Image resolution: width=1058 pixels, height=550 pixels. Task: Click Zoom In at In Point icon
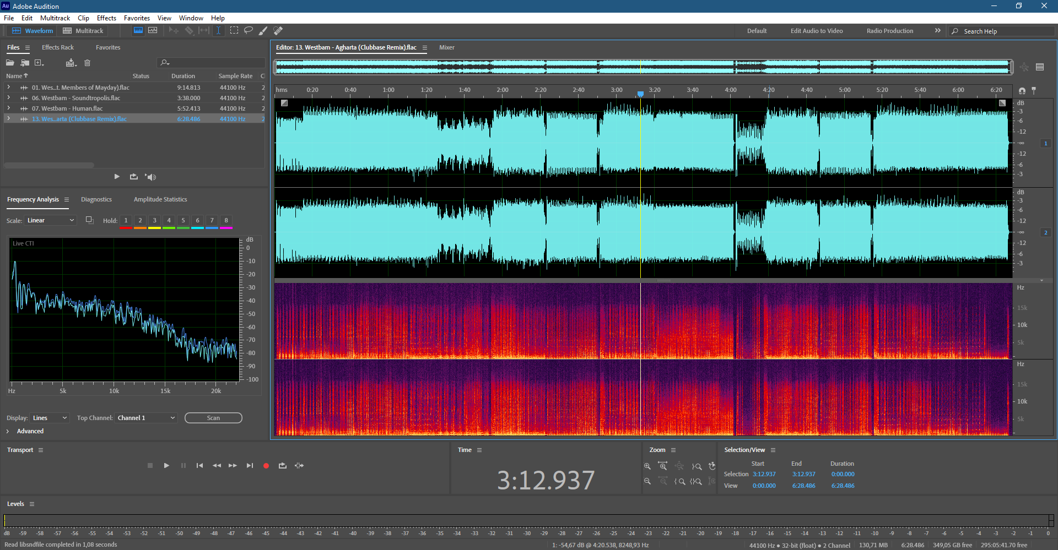(680, 481)
